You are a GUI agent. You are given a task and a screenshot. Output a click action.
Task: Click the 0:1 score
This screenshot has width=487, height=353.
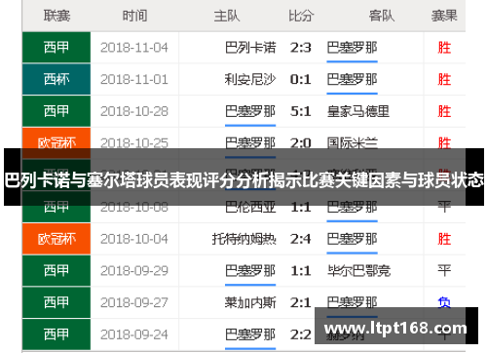coord(301,80)
